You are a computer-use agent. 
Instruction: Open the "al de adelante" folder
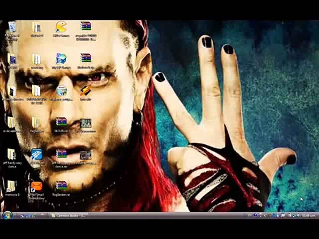pos(12,122)
